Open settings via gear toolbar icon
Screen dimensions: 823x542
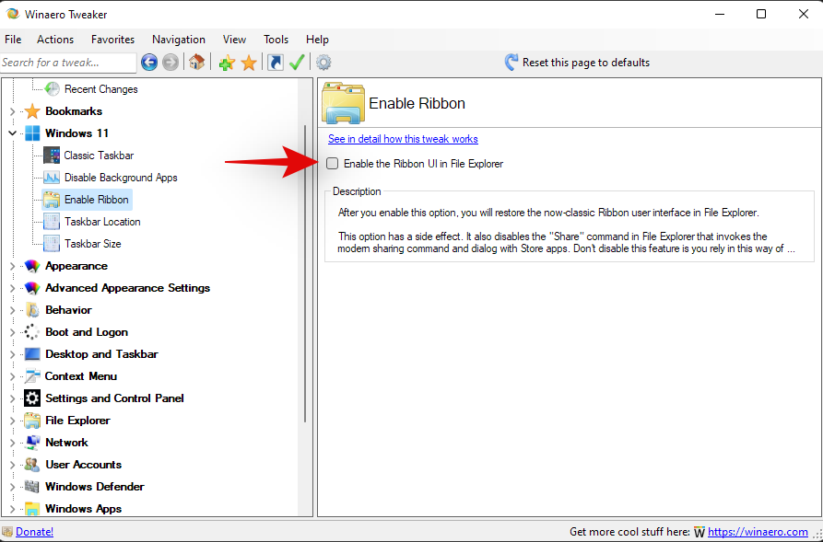(x=323, y=63)
